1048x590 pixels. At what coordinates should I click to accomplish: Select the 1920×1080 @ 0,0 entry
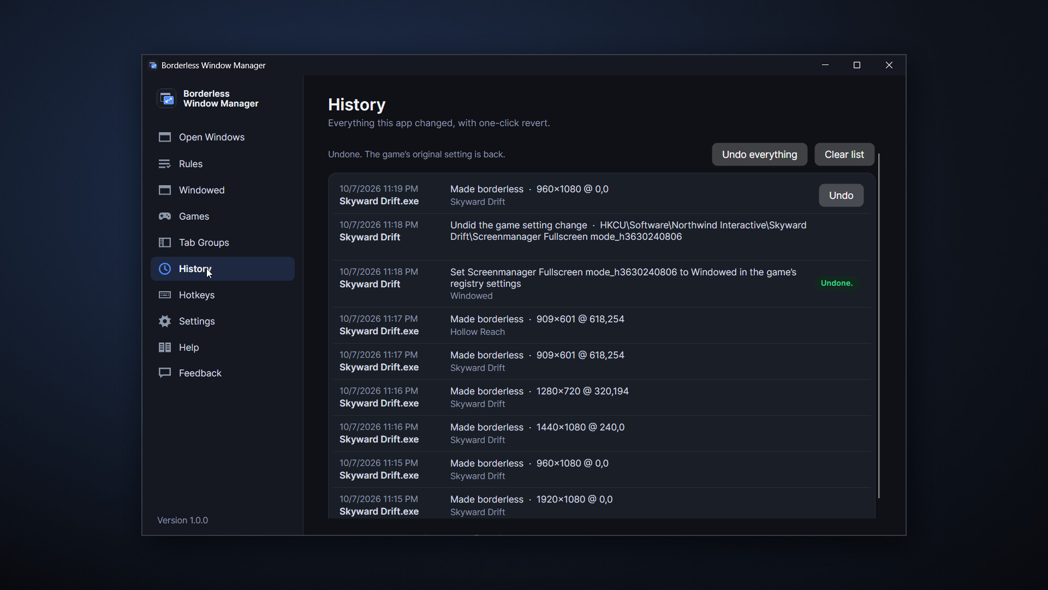click(602, 504)
